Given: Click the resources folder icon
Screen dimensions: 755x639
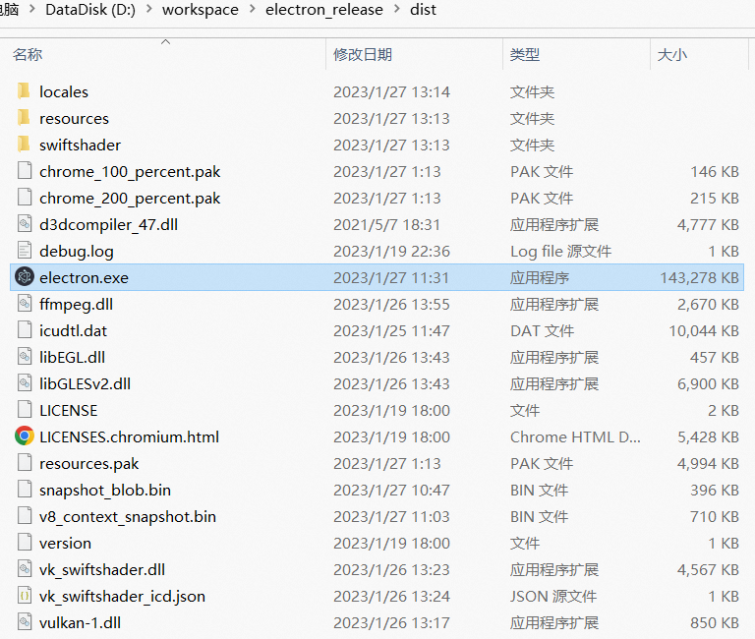Looking at the screenshot, I should pyautogui.click(x=24, y=118).
